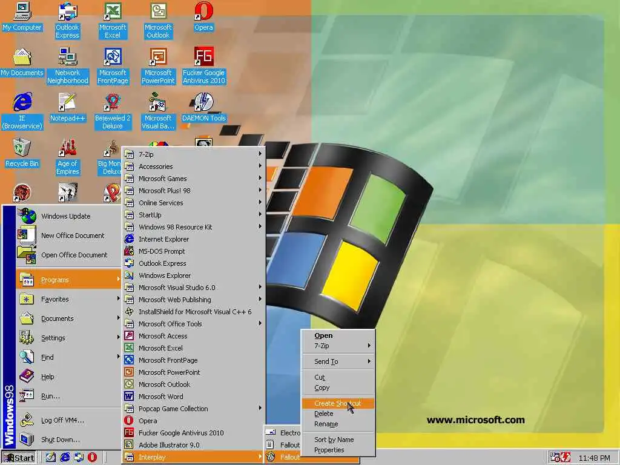Launch Windows Explorer from Programs menu
This screenshot has width=620, height=465.
(193, 275)
